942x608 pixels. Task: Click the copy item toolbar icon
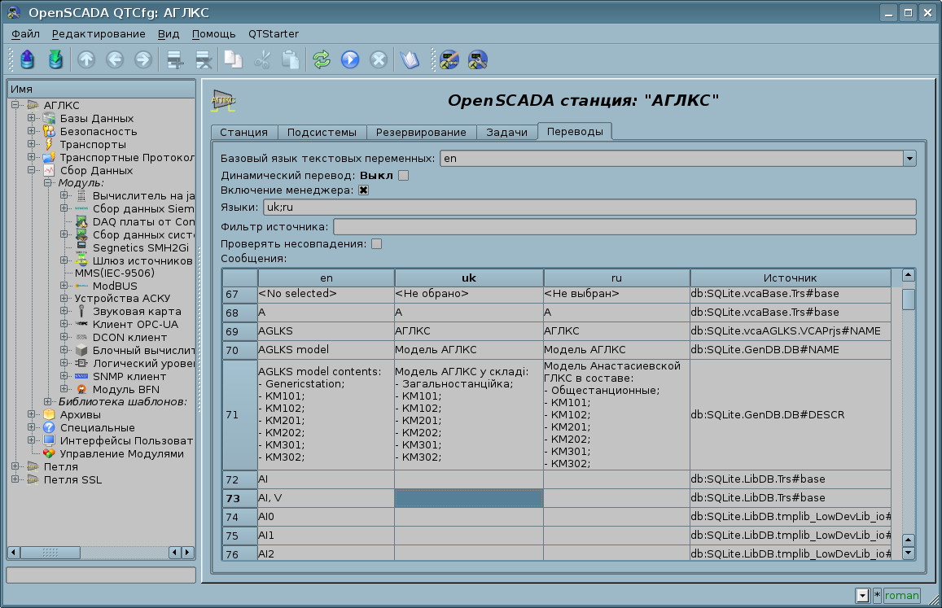tap(233, 59)
